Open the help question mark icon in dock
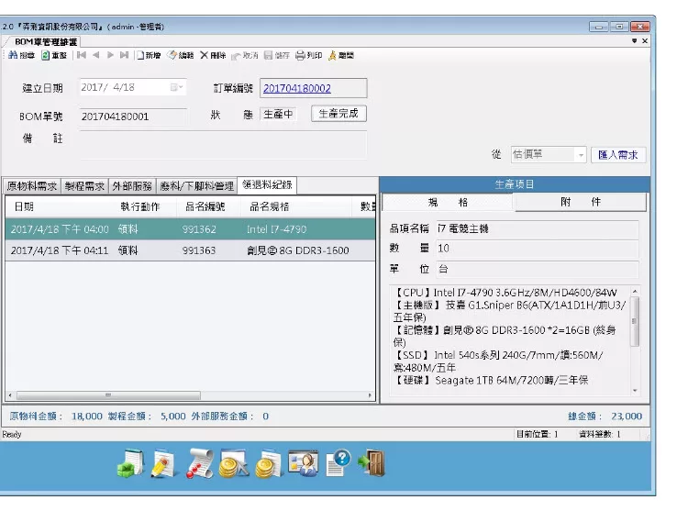The image size is (688, 511). click(x=338, y=462)
